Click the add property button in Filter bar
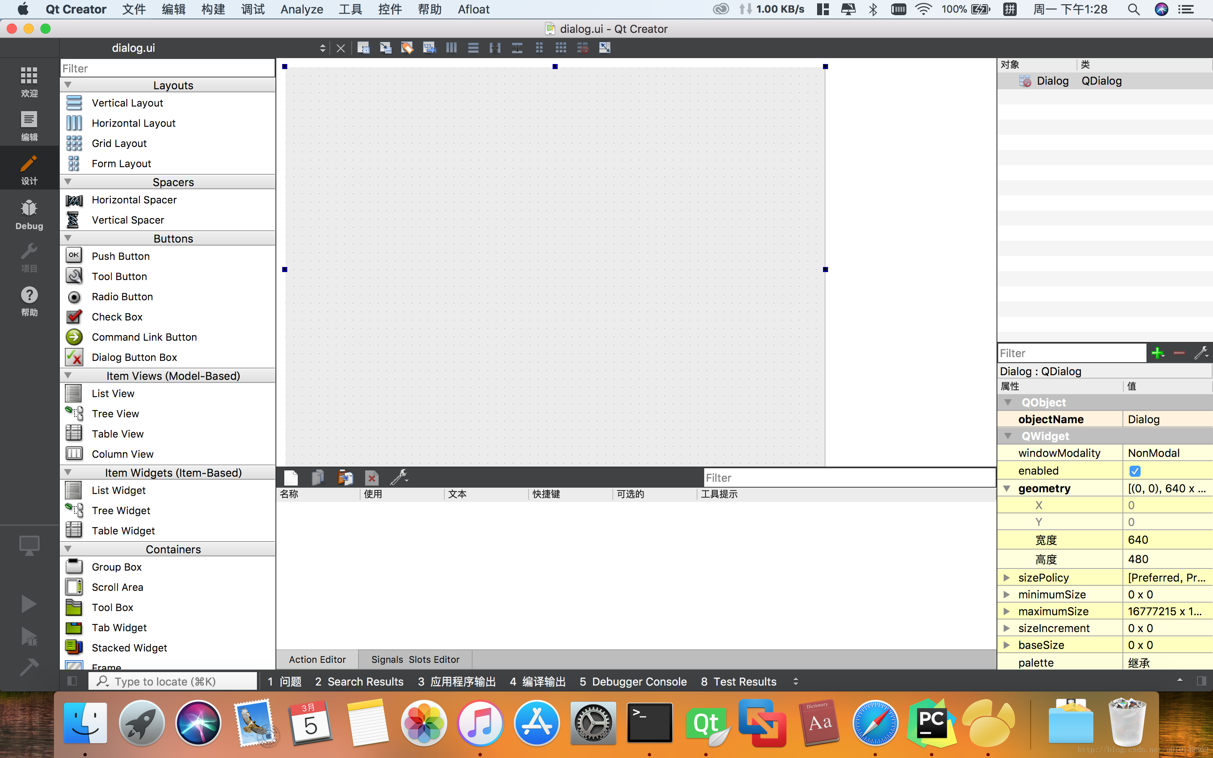Viewport: 1213px width, 758px height. [x=1157, y=353]
